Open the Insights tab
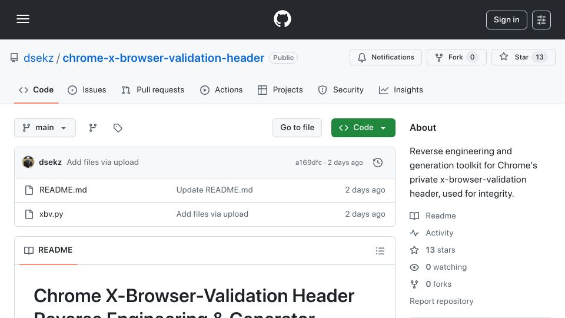This screenshot has width=565, height=318. point(401,90)
